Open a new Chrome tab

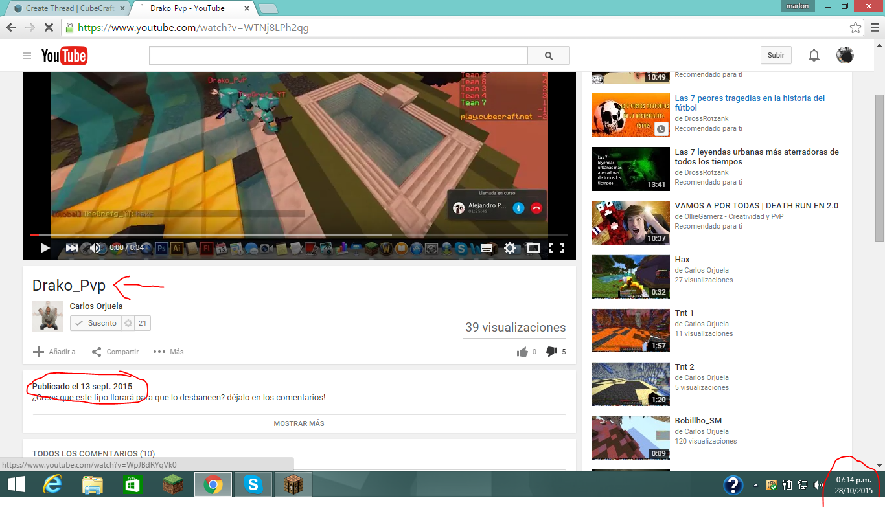click(x=268, y=8)
